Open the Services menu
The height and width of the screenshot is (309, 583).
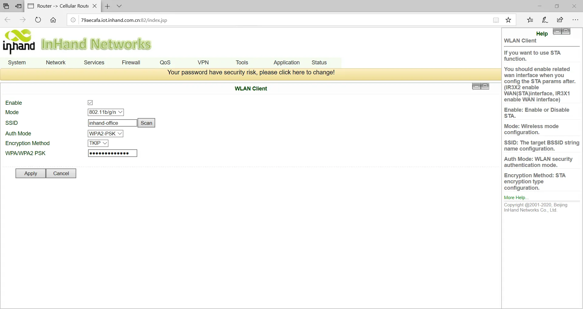pyautogui.click(x=94, y=63)
